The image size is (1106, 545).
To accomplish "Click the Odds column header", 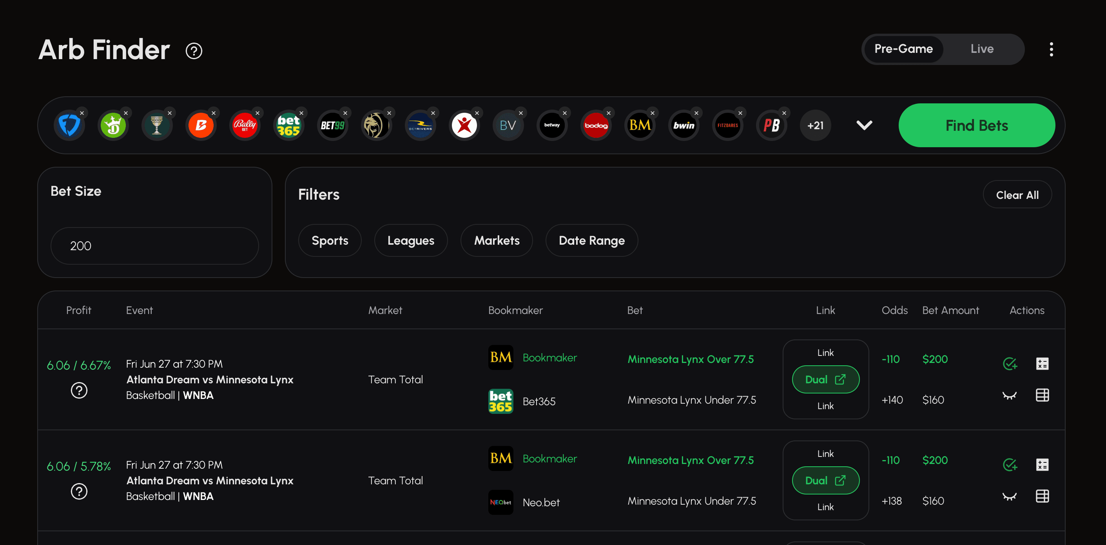I will click(894, 310).
